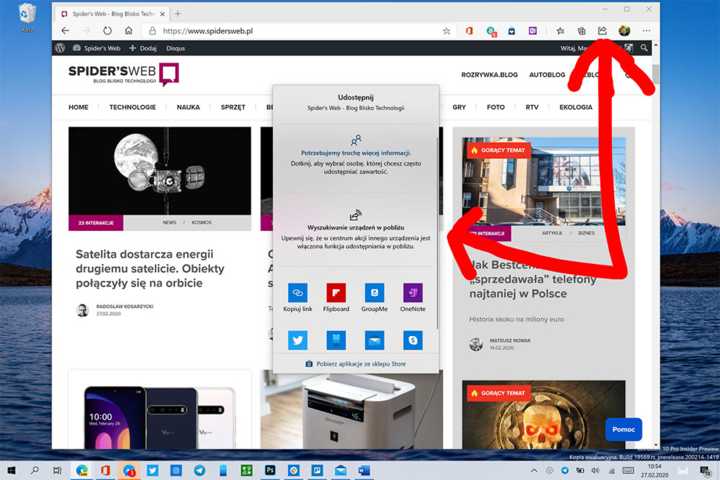
Task: Click the Office extension icon in toolbar
Action: [469, 31]
